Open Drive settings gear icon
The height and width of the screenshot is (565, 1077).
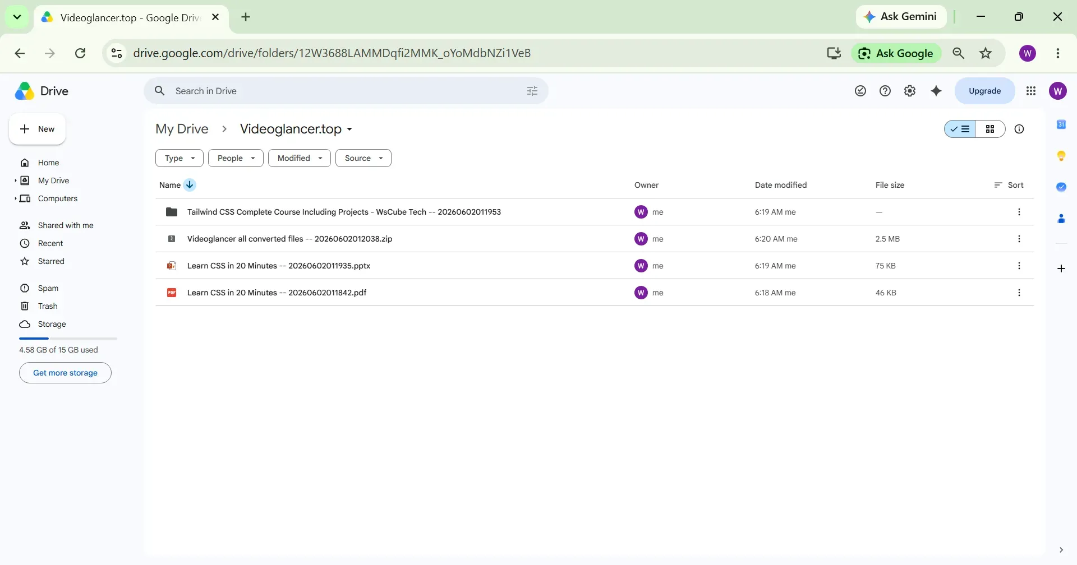click(x=910, y=91)
